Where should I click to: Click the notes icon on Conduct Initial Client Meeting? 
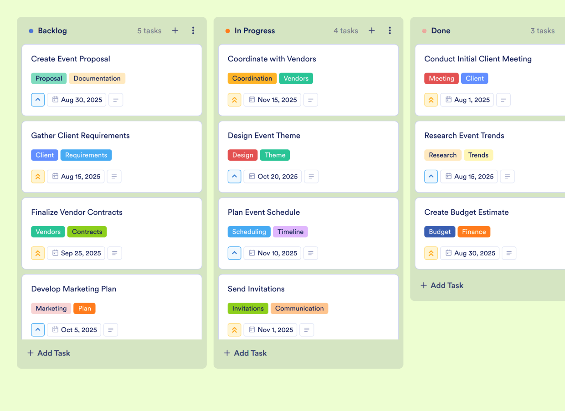click(x=503, y=100)
